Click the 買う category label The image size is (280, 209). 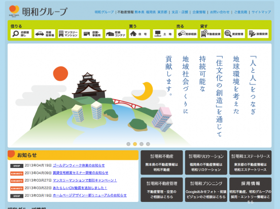133,26
